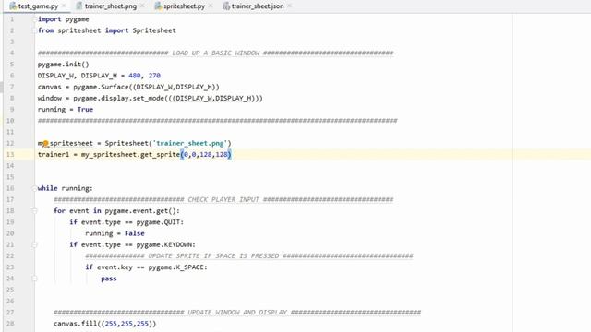Click gutter line number 28
Image resolution: width=591 pixels, height=332 pixels.
(x=10, y=324)
